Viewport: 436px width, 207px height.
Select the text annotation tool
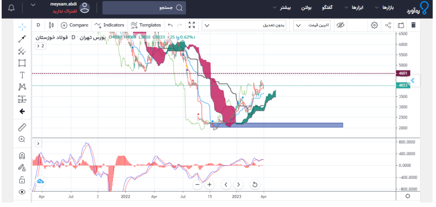tap(22, 75)
